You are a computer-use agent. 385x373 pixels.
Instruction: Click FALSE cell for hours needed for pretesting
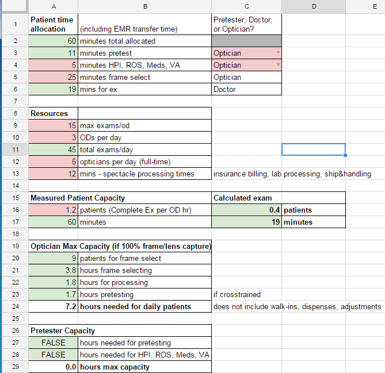(54, 343)
